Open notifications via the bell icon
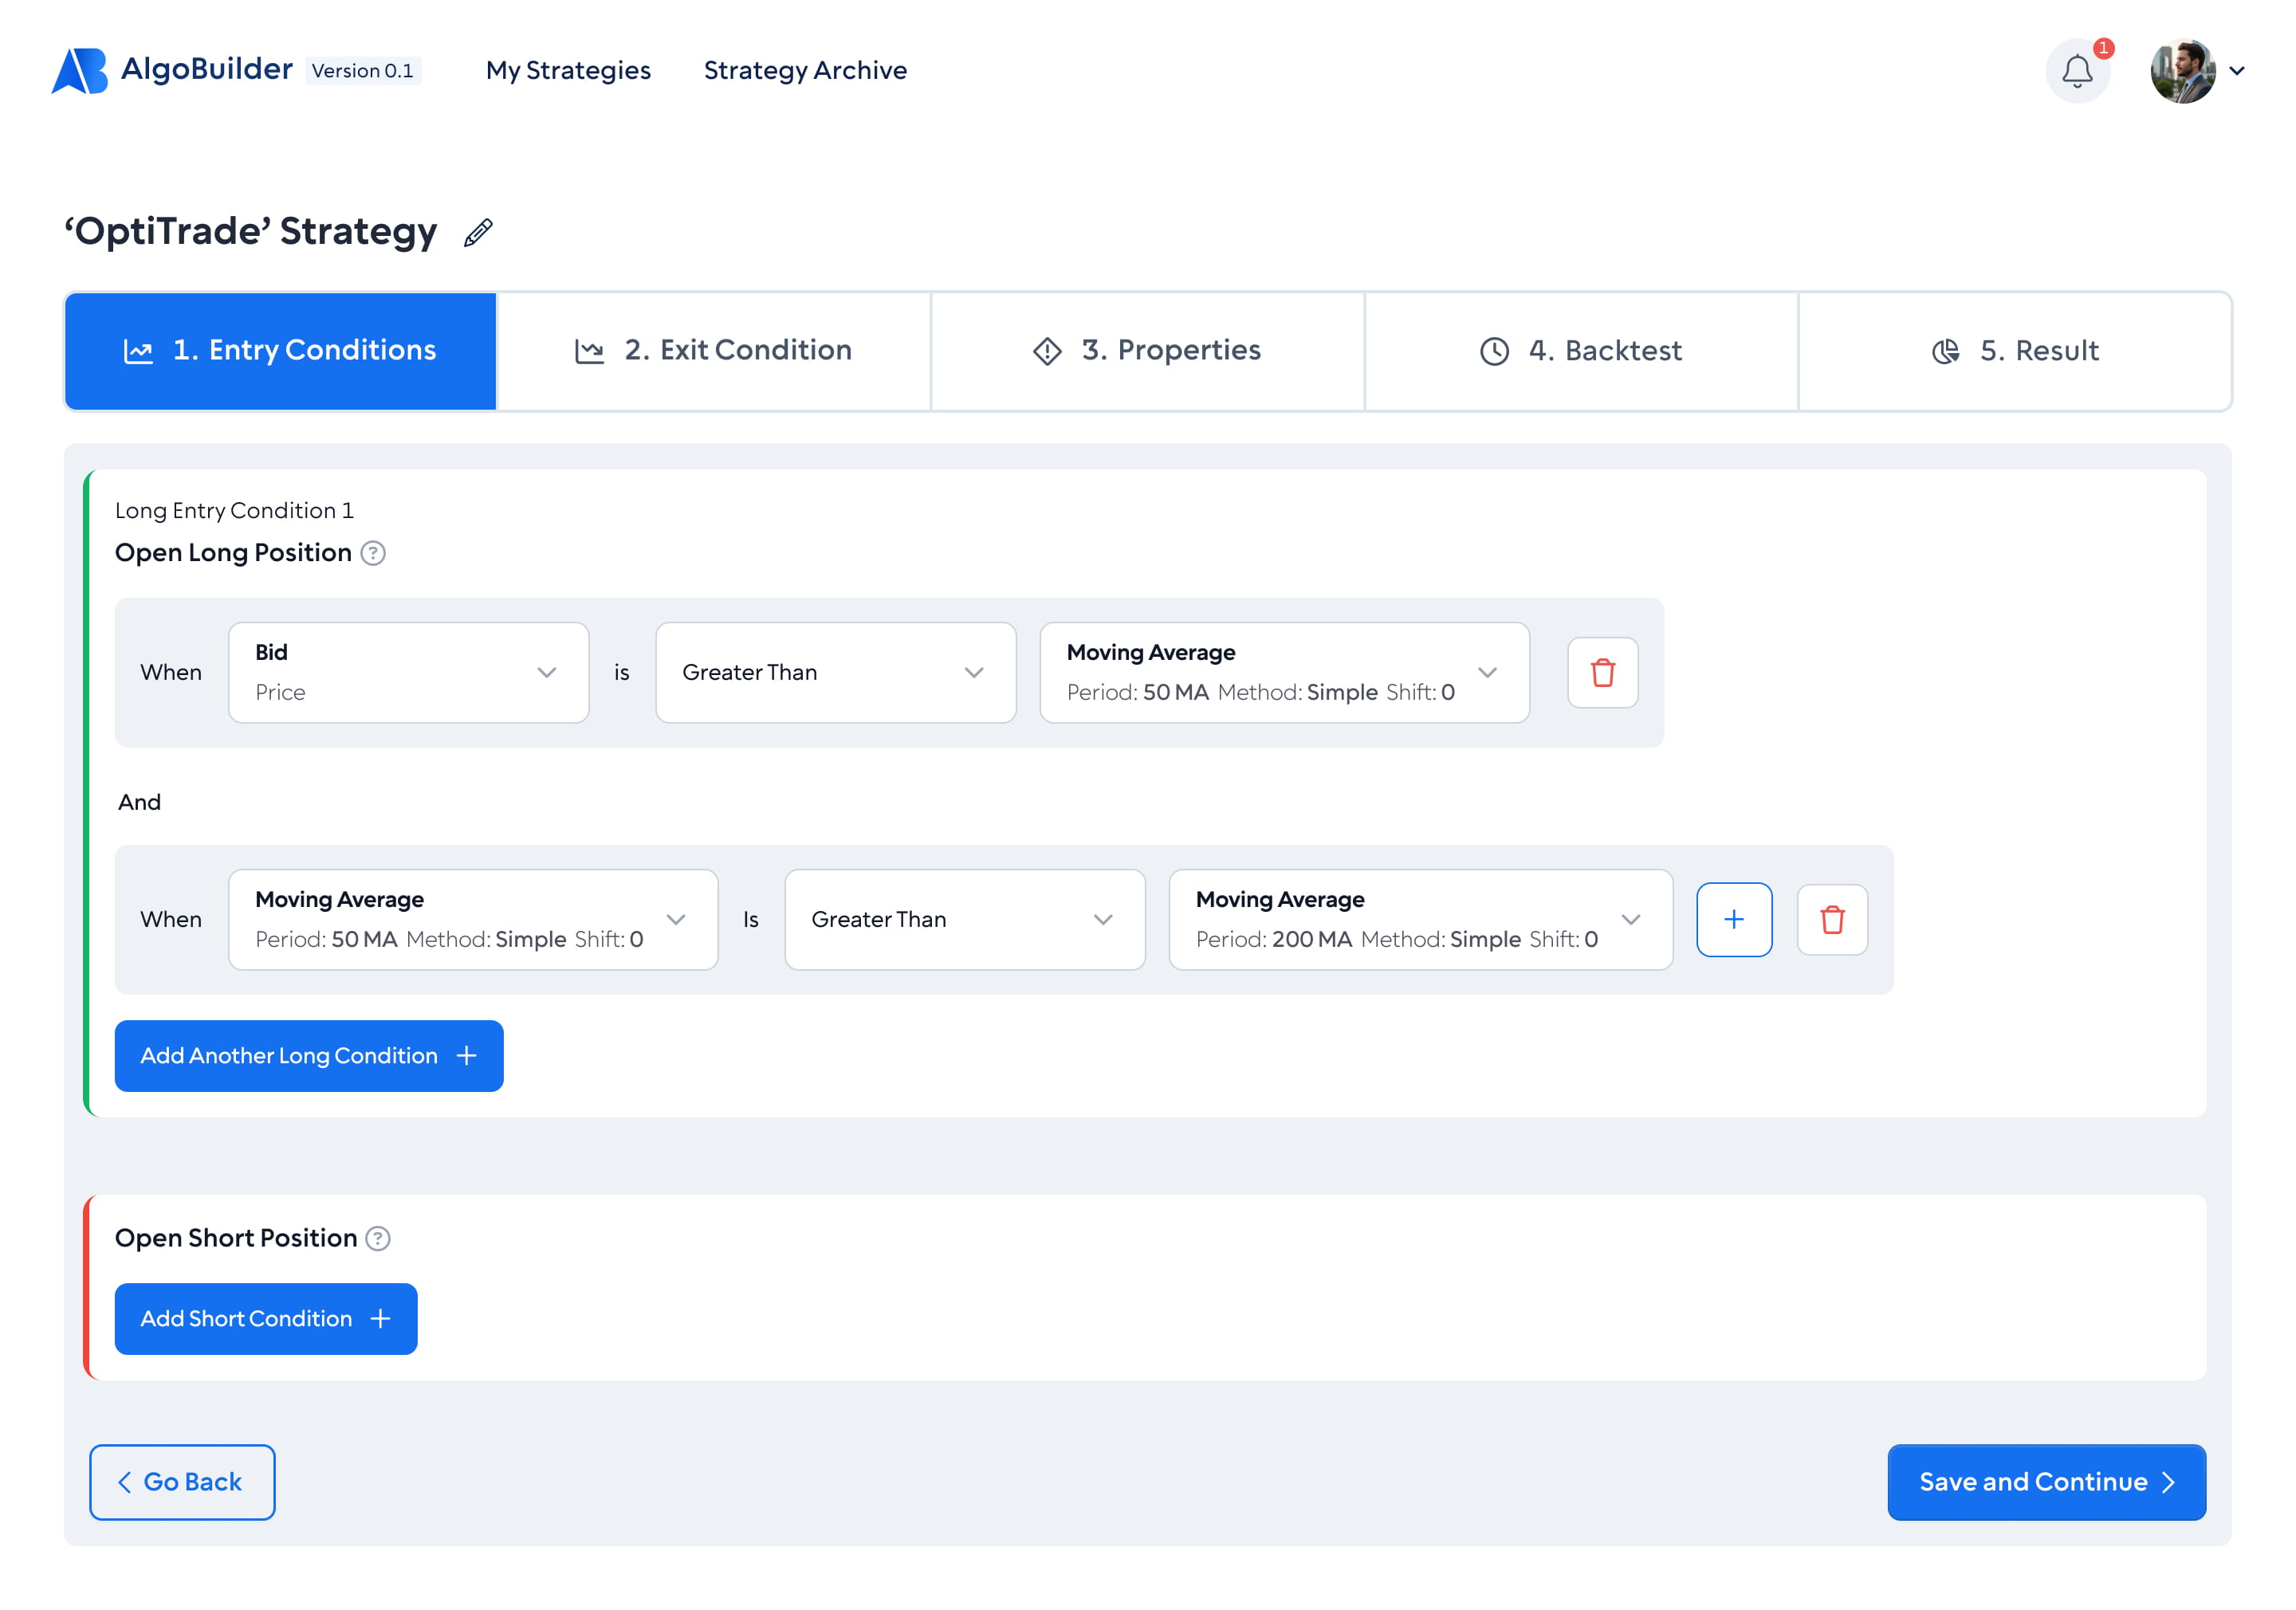Image resolution: width=2296 pixels, height=1610 pixels. [2077, 70]
